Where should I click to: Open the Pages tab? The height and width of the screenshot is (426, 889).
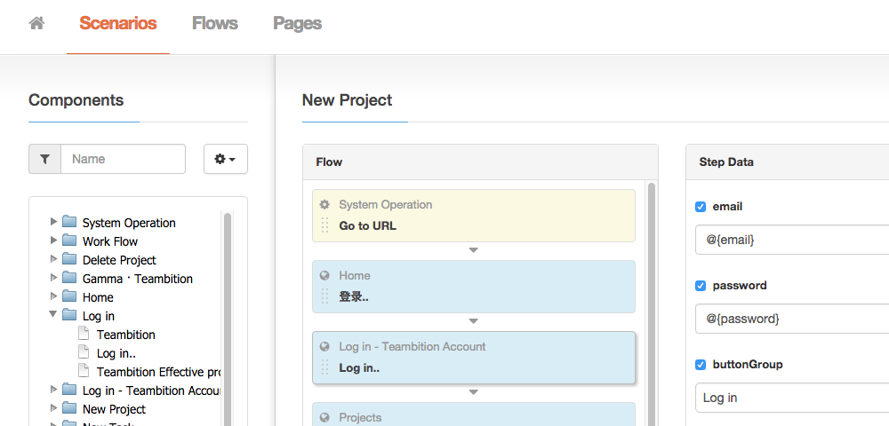point(297,24)
